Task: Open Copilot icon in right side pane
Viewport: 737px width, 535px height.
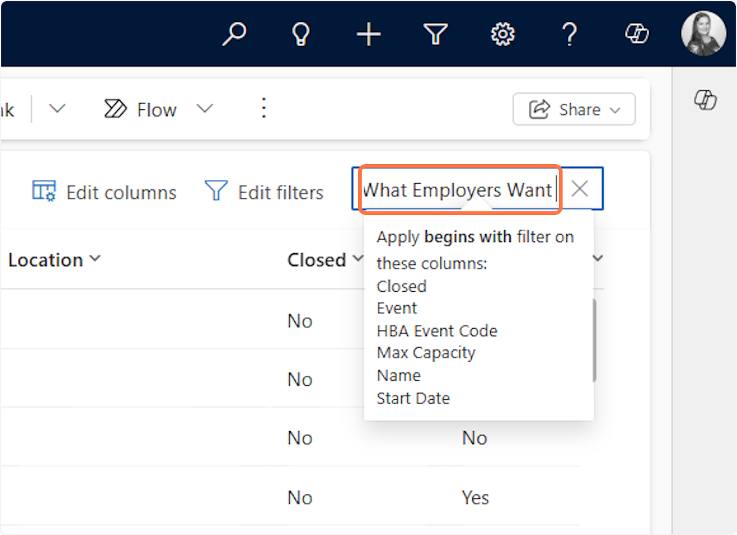Action: click(x=705, y=100)
